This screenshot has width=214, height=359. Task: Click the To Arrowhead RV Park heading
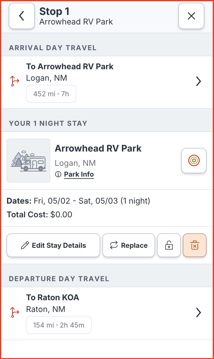click(70, 66)
